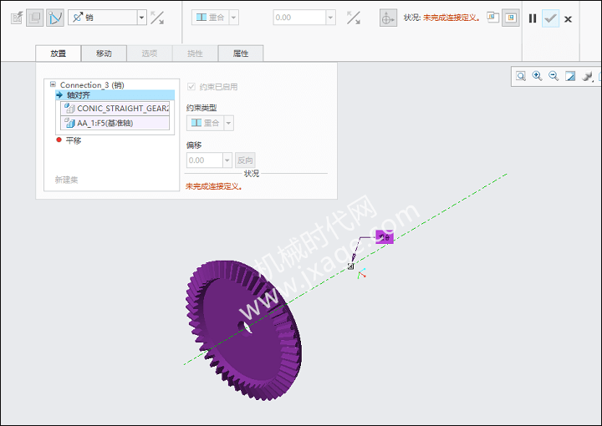Click the 未完成连接定义 status text in toolbar
Screen dimensions: 602x426
point(451,18)
